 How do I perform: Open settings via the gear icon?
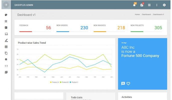164,5
